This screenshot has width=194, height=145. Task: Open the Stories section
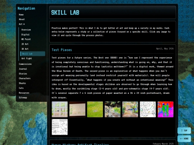[x=23, y=74]
